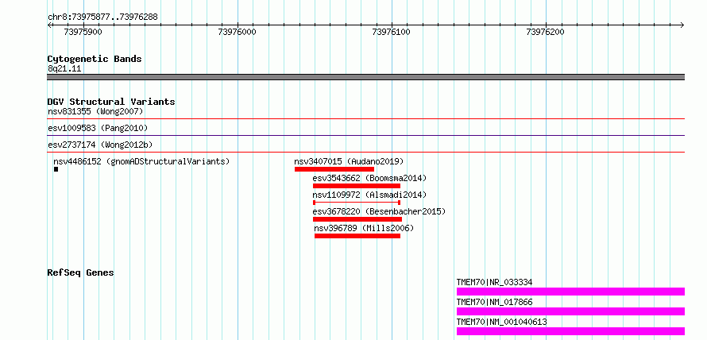Viewport: 707px width, 340px height.
Task: Open nsv4486152 gnomADStructuralVariants label
Action: [x=141, y=161]
